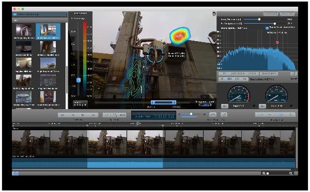310x192 pixels.
Task: Toggle the indicator dot beside the right gauge
Action: (x=291, y=106)
